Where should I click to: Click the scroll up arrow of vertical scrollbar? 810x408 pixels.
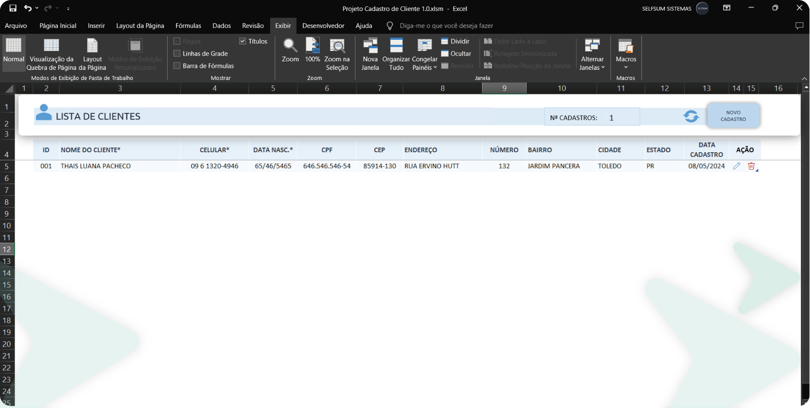806,87
